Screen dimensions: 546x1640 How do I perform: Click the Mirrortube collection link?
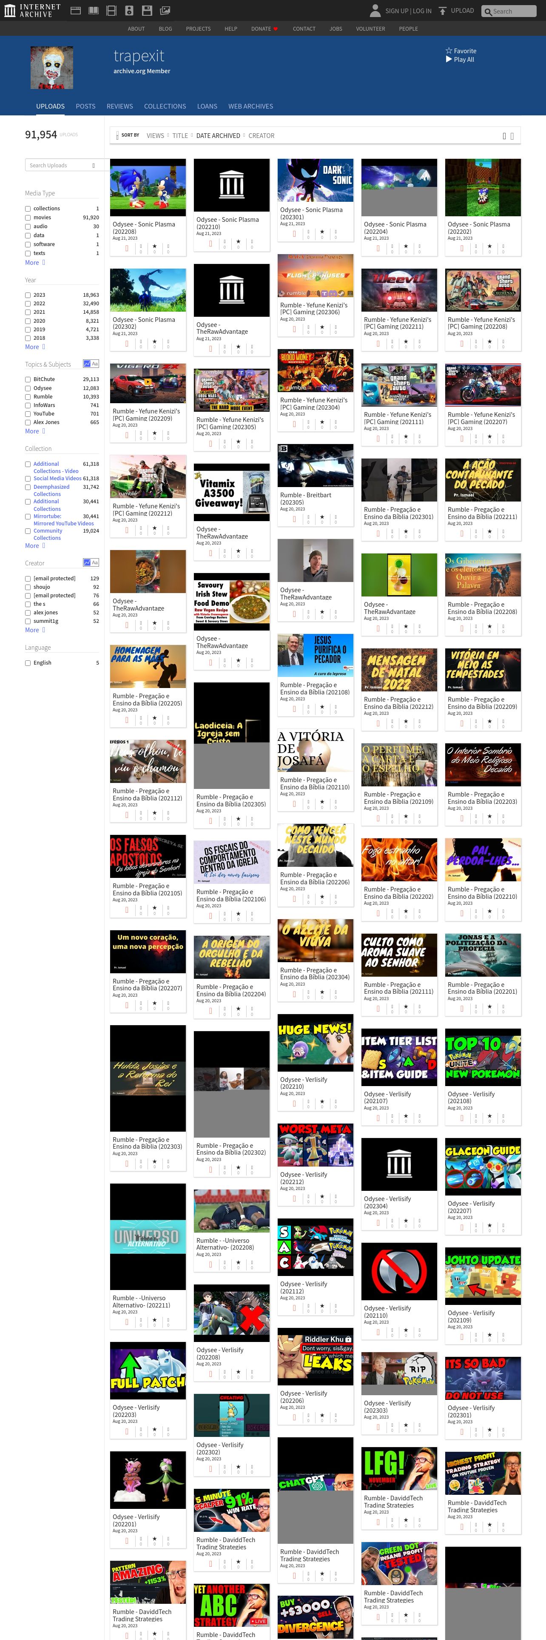pos(63,520)
